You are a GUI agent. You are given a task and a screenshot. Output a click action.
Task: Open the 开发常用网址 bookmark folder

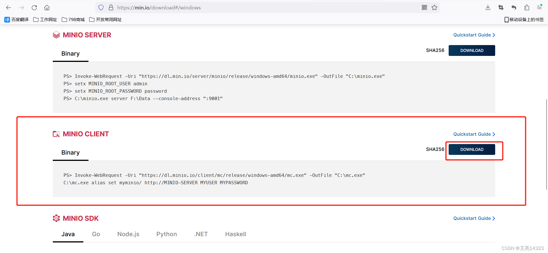[x=105, y=20]
